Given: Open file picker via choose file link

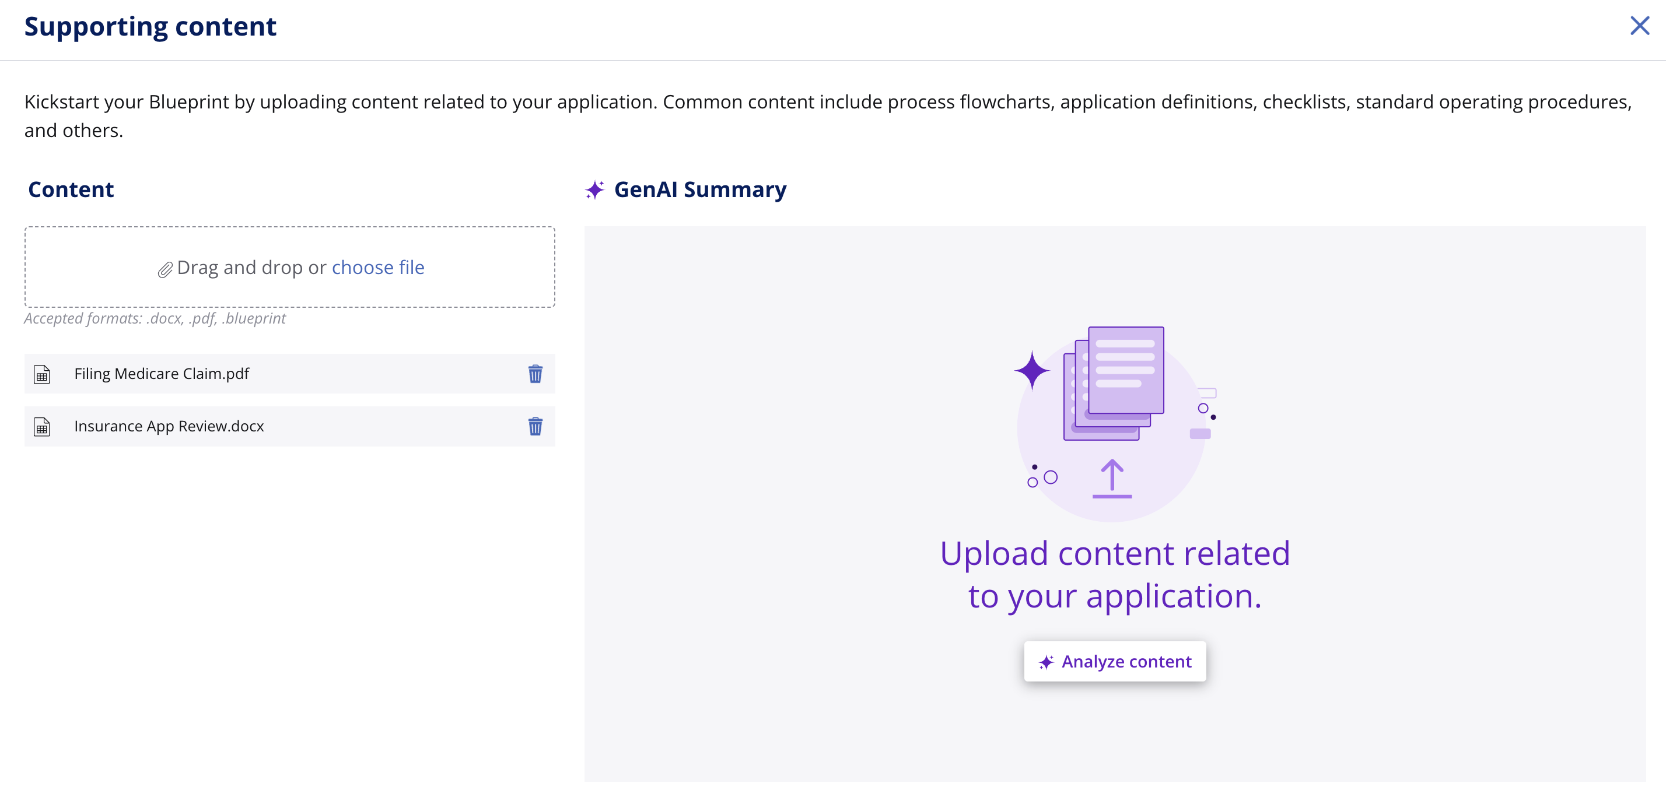Looking at the screenshot, I should point(377,267).
